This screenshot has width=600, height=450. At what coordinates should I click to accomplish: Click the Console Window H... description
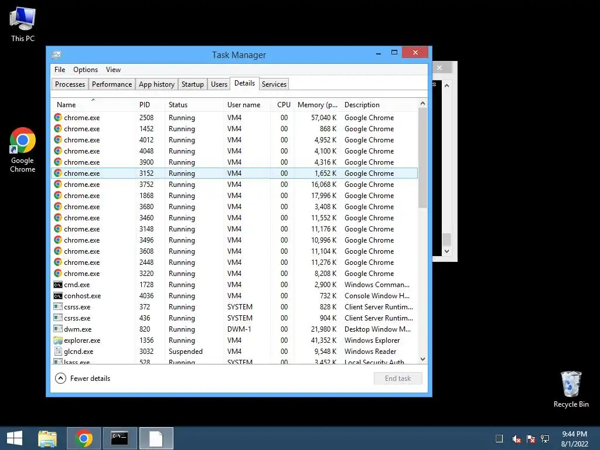click(x=377, y=296)
